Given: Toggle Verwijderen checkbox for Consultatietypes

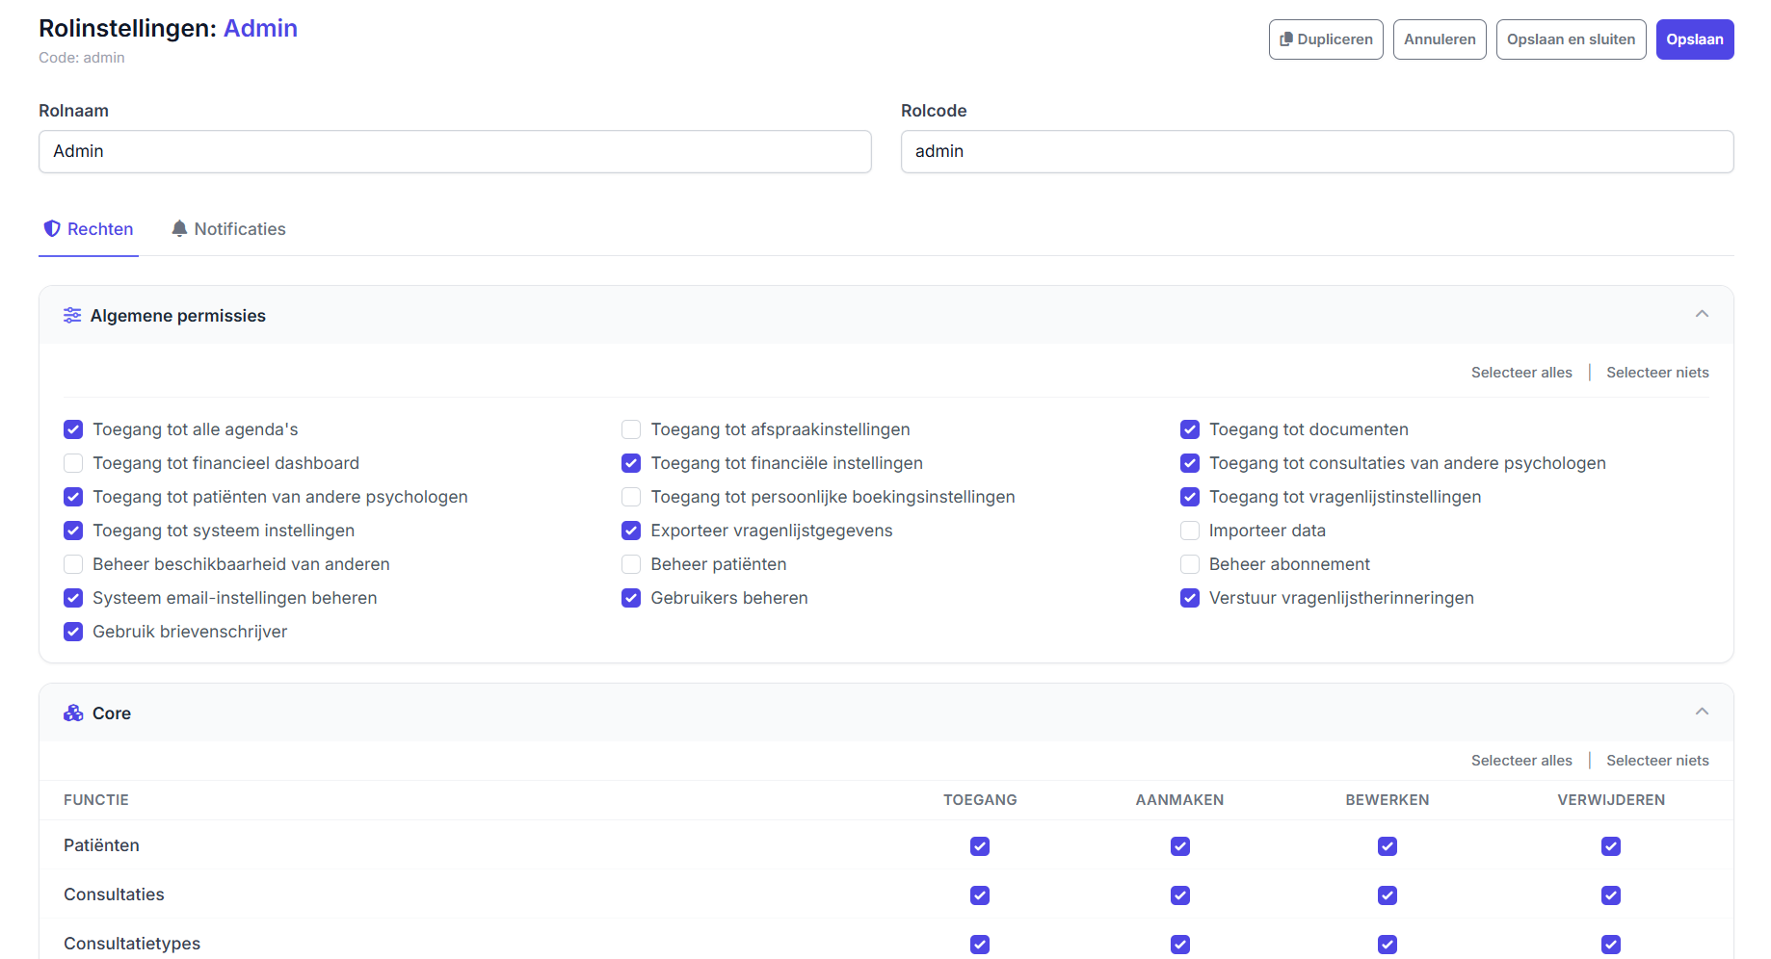Looking at the screenshot, I should pyautogui.click(x=1611, y=945).
